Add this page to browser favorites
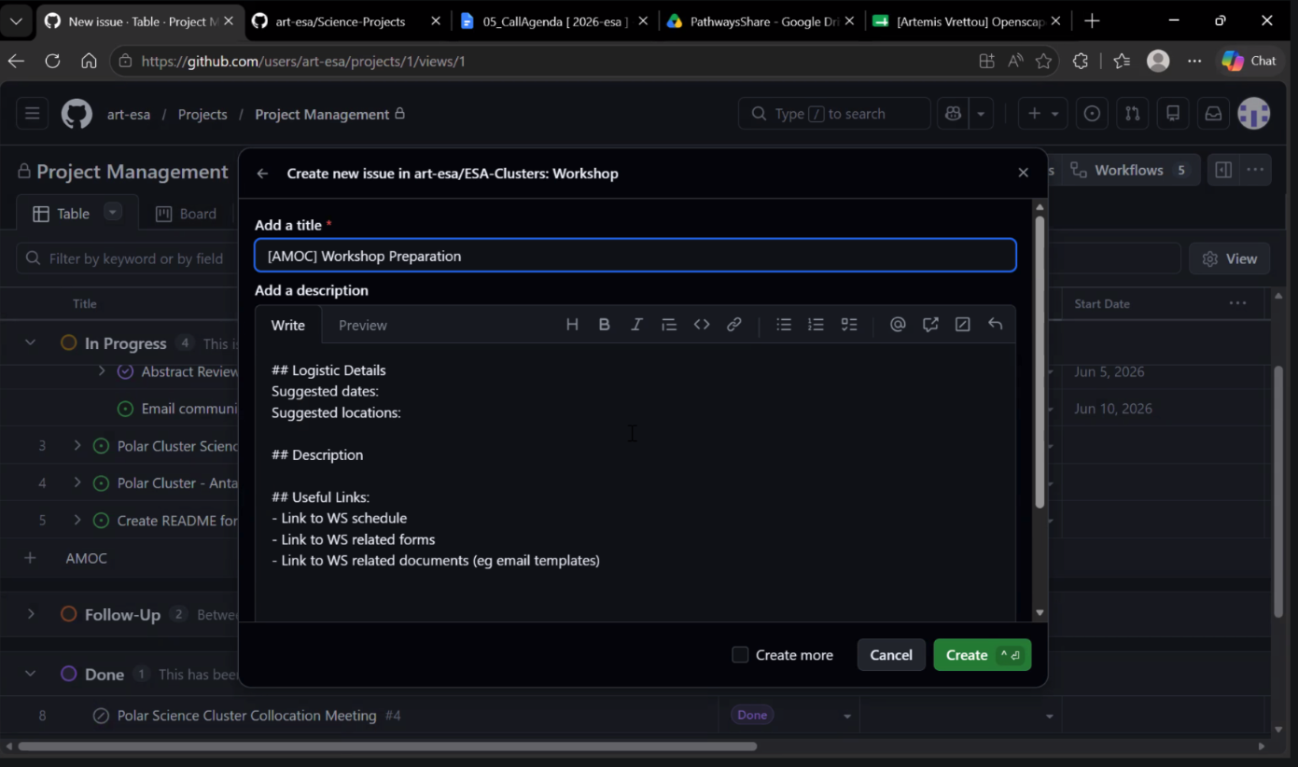The width and height of the screenshot is (1298, 767). 1043,61
